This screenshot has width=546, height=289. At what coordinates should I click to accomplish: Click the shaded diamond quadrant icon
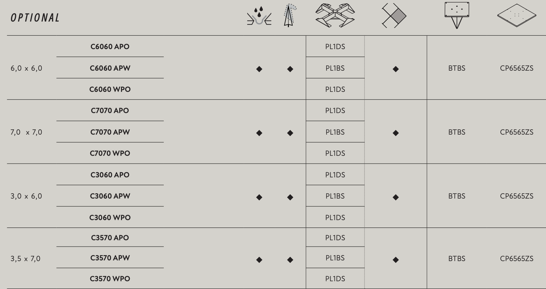(x=394, y=16)
